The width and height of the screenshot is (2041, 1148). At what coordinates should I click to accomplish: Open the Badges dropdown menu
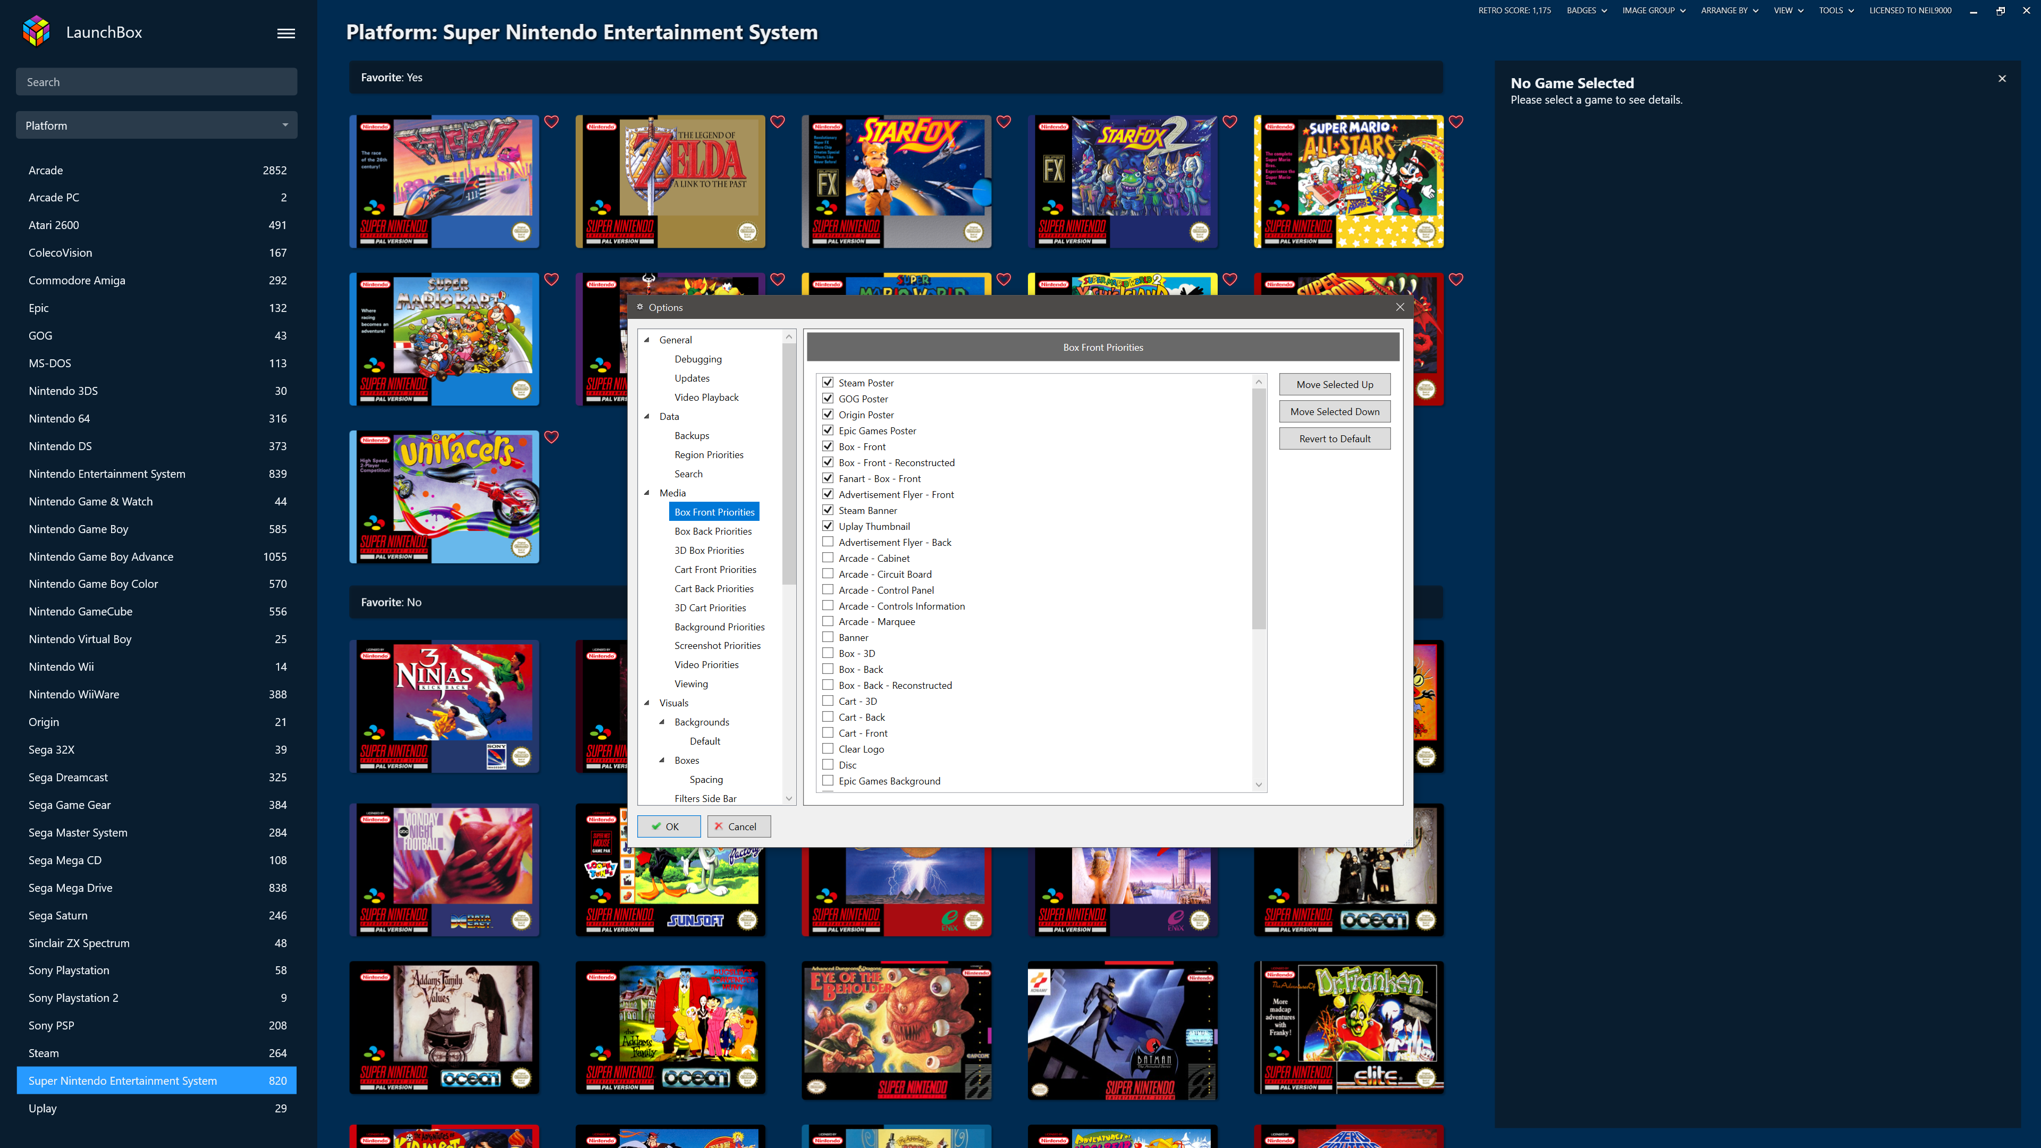[1586, 10]
